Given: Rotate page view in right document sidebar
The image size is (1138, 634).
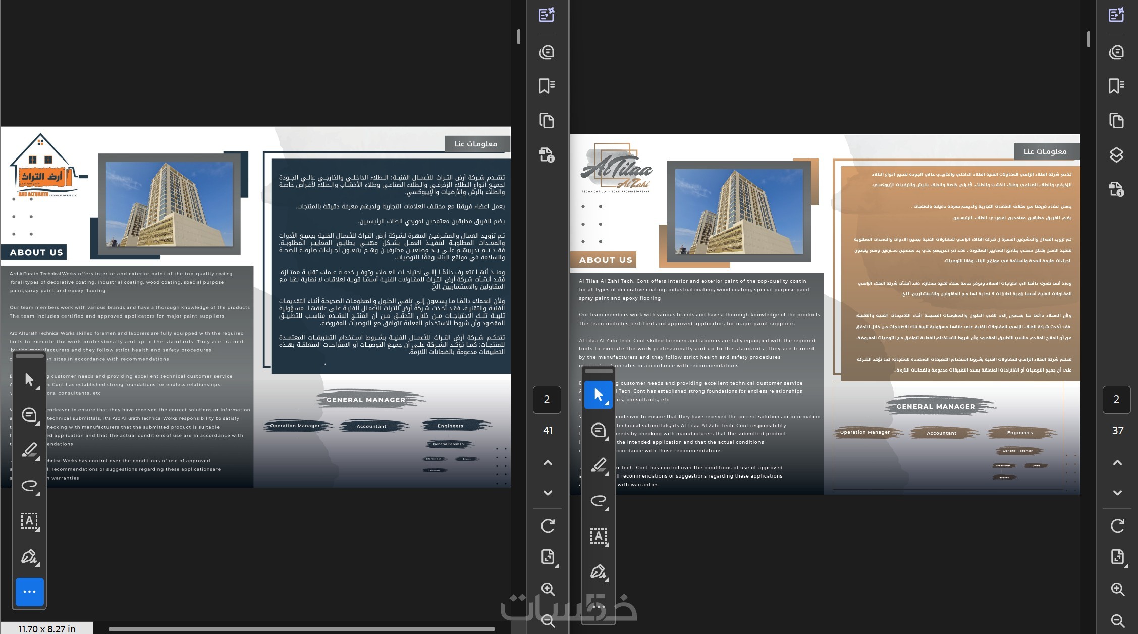Looking at the screenshot, I should point(1117,526).
